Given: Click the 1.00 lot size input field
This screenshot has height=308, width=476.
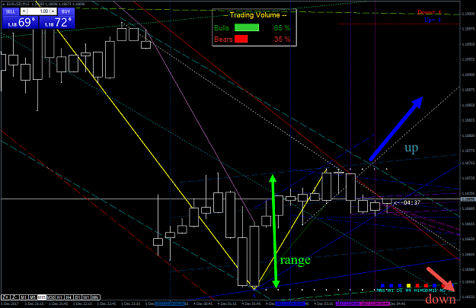Looking at the screenshot, I should click(x=39, y=11).
